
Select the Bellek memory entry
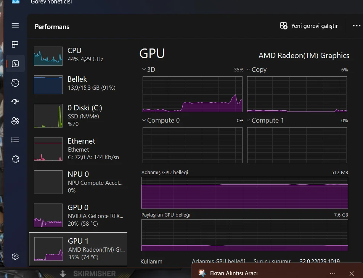(78, 85)
